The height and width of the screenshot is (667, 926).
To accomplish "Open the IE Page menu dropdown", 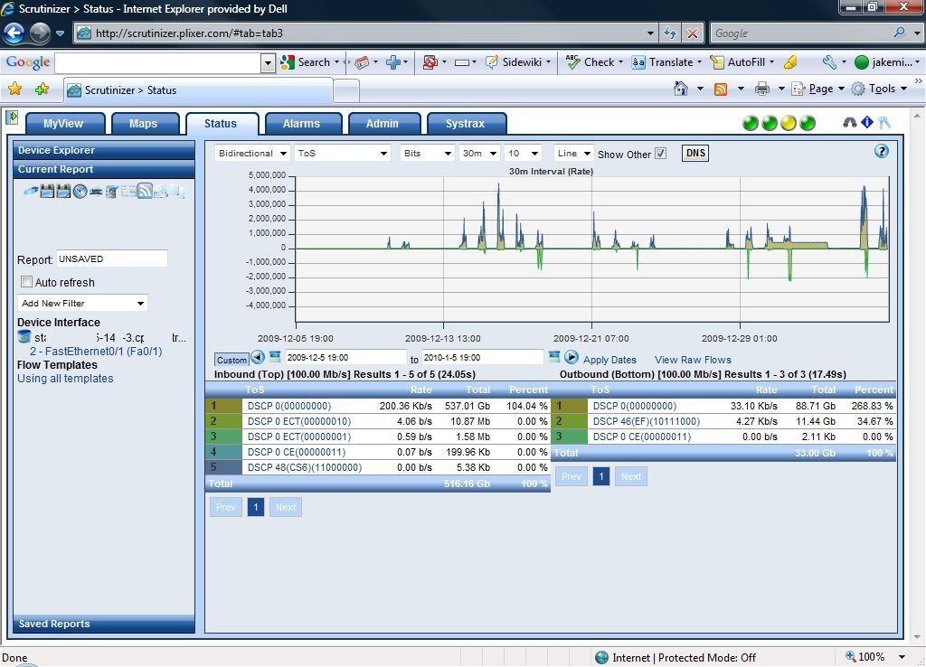I will tap(818, 89).
